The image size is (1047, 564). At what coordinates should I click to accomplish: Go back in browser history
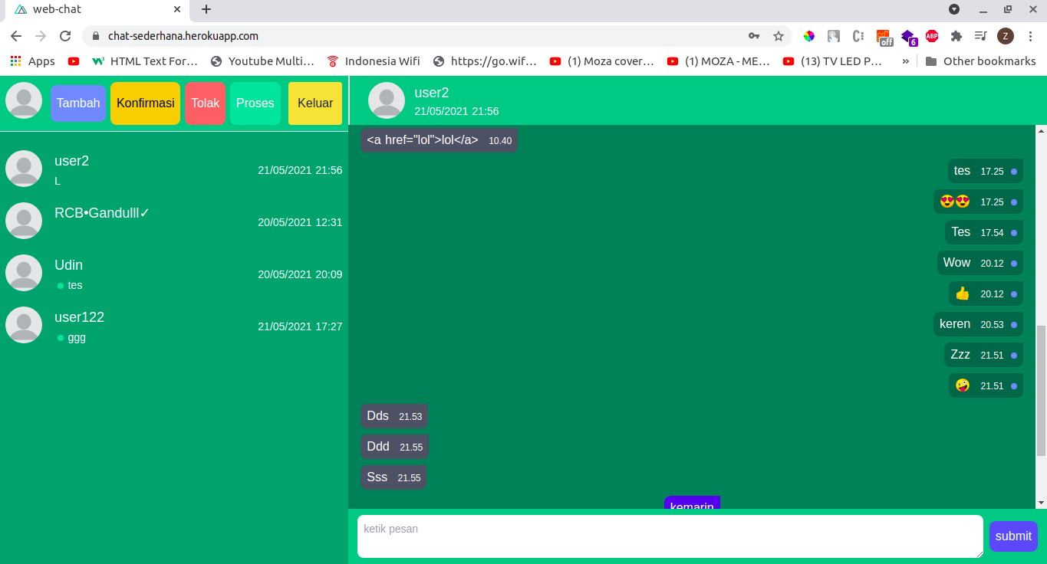tap(16, 36)
